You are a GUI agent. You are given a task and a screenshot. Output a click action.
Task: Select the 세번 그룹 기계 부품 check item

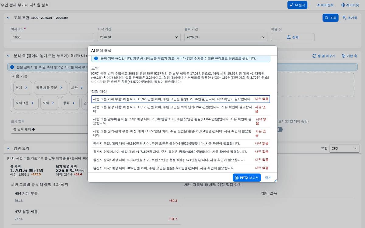click(x=181, y=99)
